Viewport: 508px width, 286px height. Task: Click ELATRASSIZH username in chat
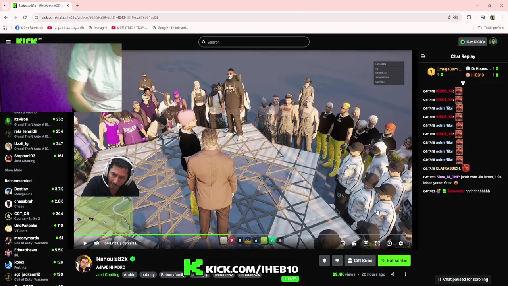coord(448,168)
